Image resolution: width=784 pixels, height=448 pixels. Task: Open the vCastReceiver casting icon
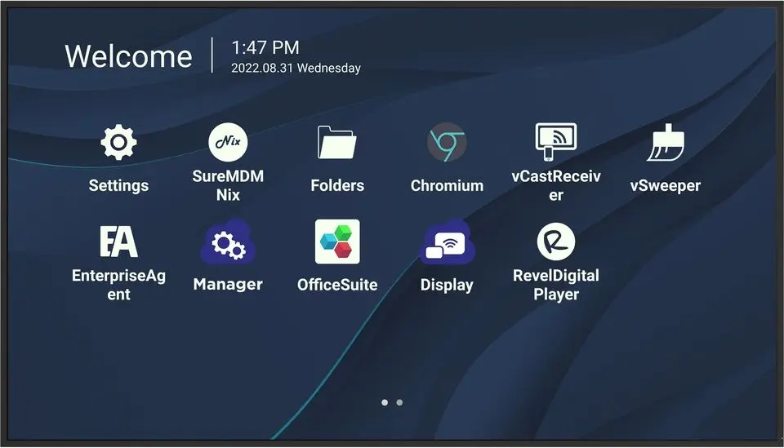point(556,142)
